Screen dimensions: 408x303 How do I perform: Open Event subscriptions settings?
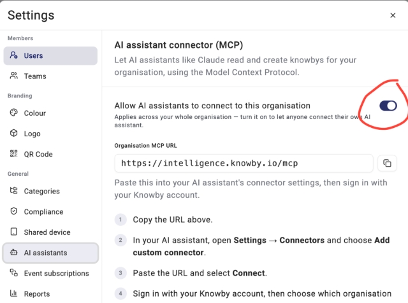coord(50,273)
